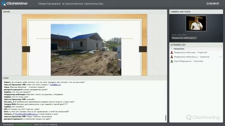Click Гера's message 'Максим Ермолов - контакт можно?'
The height and width of the screenshot is (126, 225).
[24, 87]
